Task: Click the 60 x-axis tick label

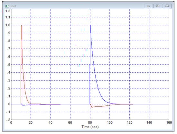Action: point(70,122)
